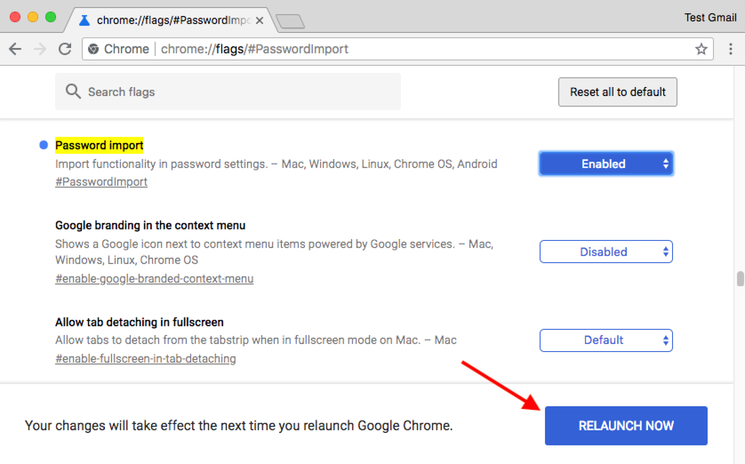Screen dimensions: 745x464
Task: Click the highlighted Password import title
Action: point(99,145)
